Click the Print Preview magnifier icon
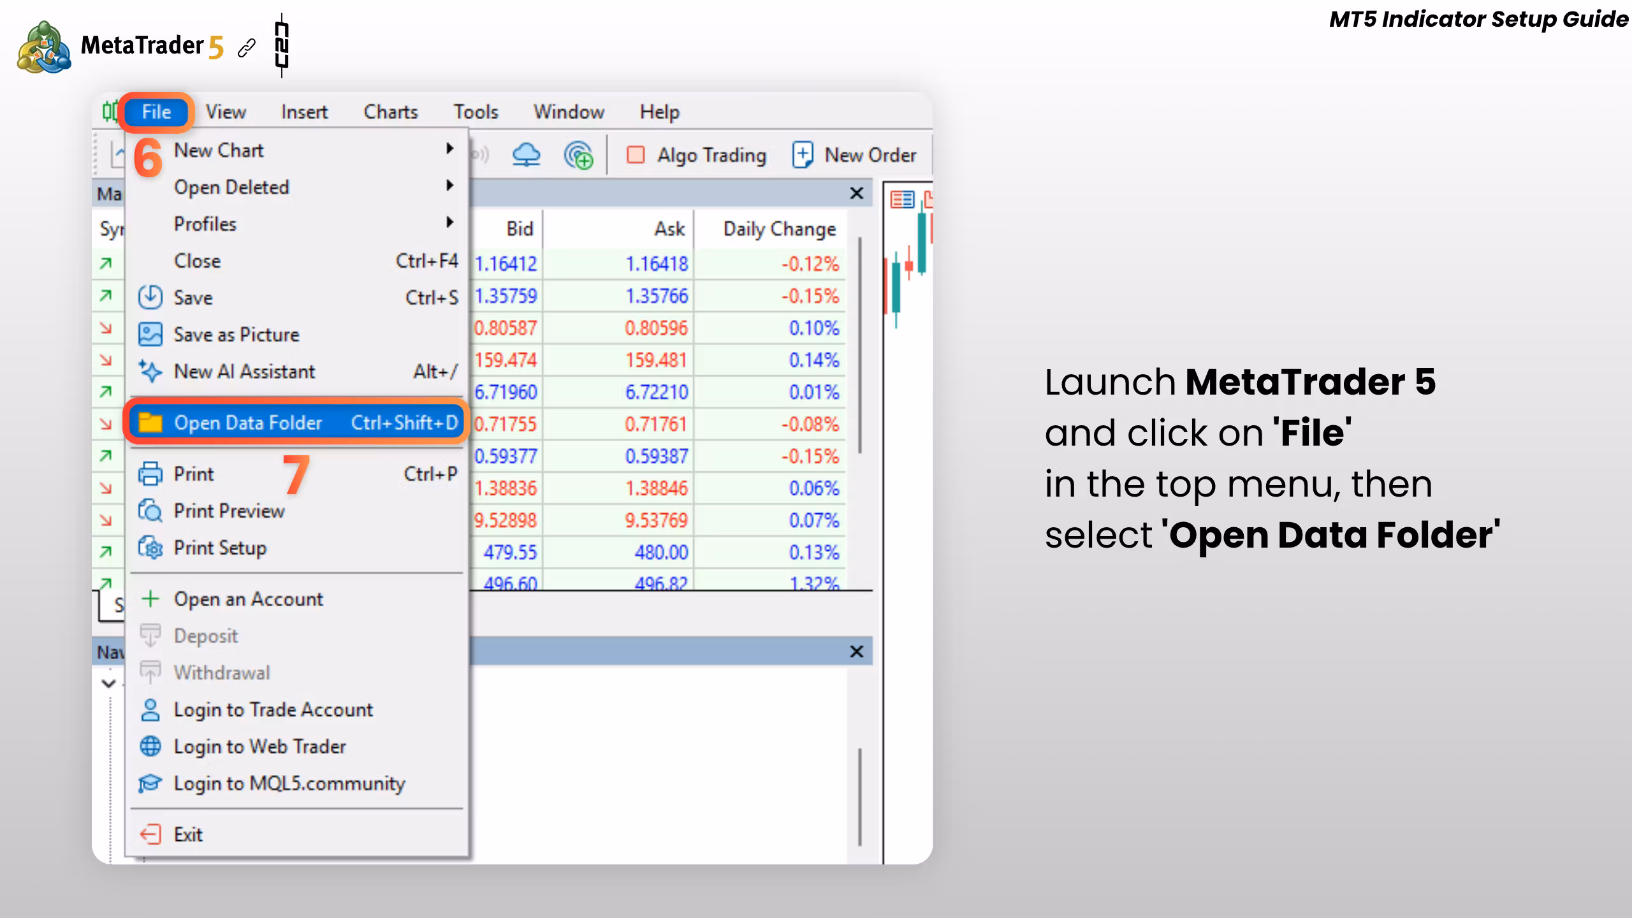This screenshot has height=918, width=1632. pyautogui.click(x=150, y=511)
